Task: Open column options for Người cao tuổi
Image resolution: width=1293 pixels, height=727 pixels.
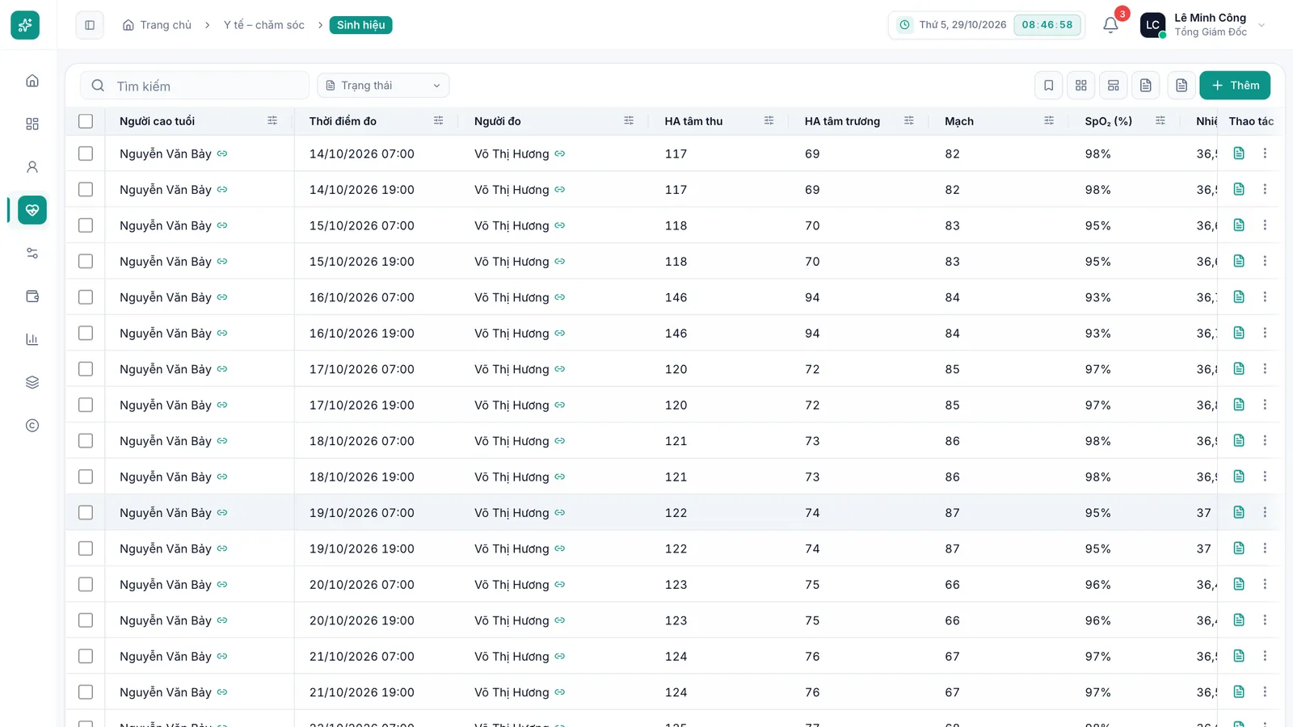Action: pyautogui.click(x=272, y=120)
